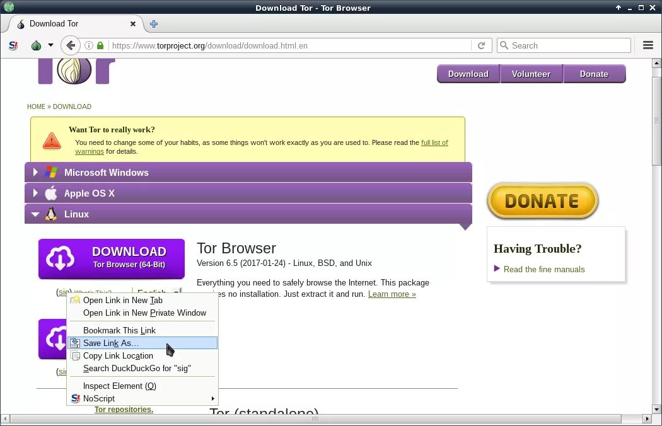Screen dimensions: 662x426
Task: Open Read the fine manuals link
Action: tap(543, 269)
